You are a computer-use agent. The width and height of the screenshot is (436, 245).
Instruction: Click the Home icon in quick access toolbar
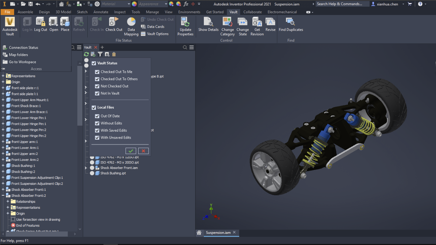61,4
